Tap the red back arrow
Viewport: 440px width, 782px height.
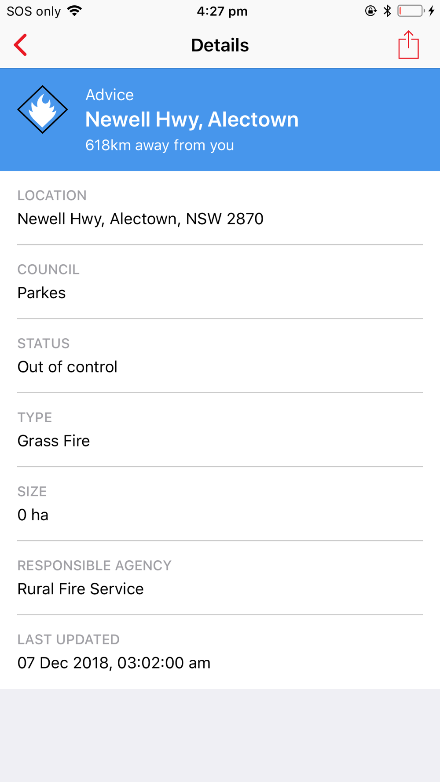[21, 45]
